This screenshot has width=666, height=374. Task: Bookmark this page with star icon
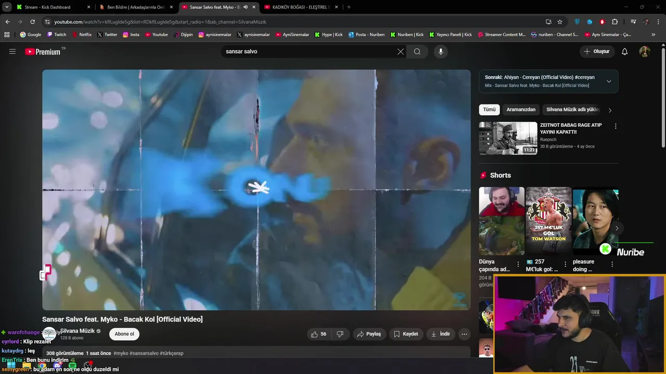click(560, 22)
